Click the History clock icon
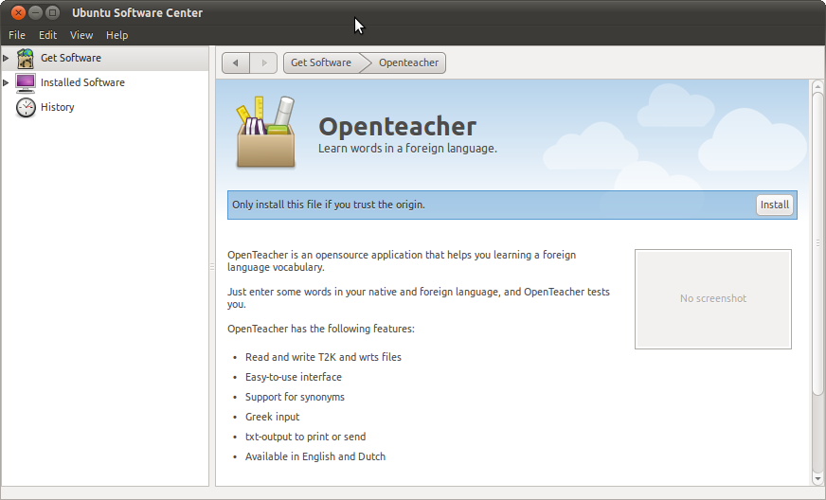The height and width of the screenshot is (500, 826). [26, 107]
